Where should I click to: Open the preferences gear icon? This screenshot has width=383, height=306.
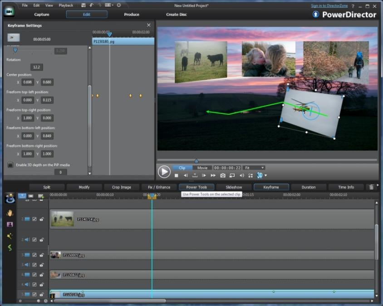click(119, 5)
